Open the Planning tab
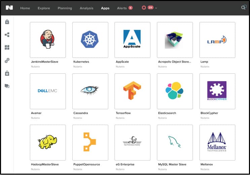Viewport: 250px width, 175px height. tap(65, 8)
